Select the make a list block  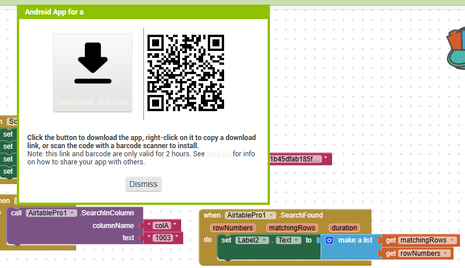355,240
